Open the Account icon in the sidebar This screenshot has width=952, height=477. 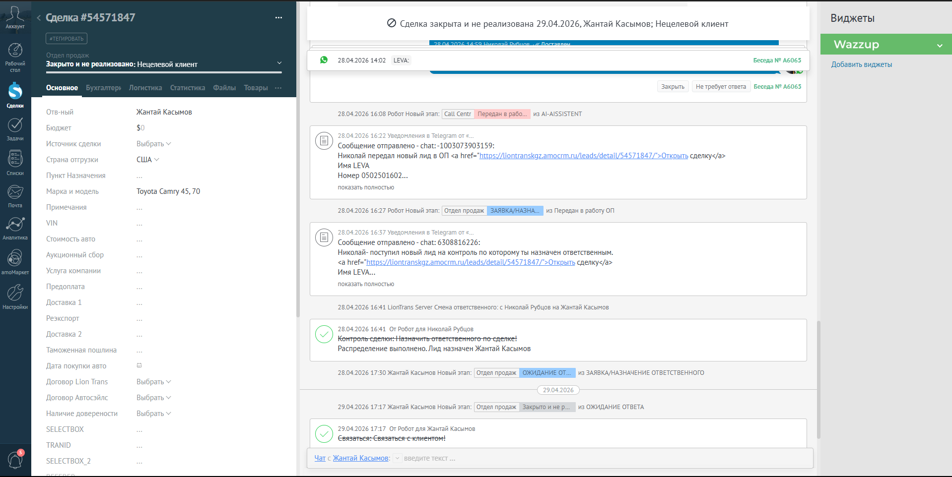(15, 17)
